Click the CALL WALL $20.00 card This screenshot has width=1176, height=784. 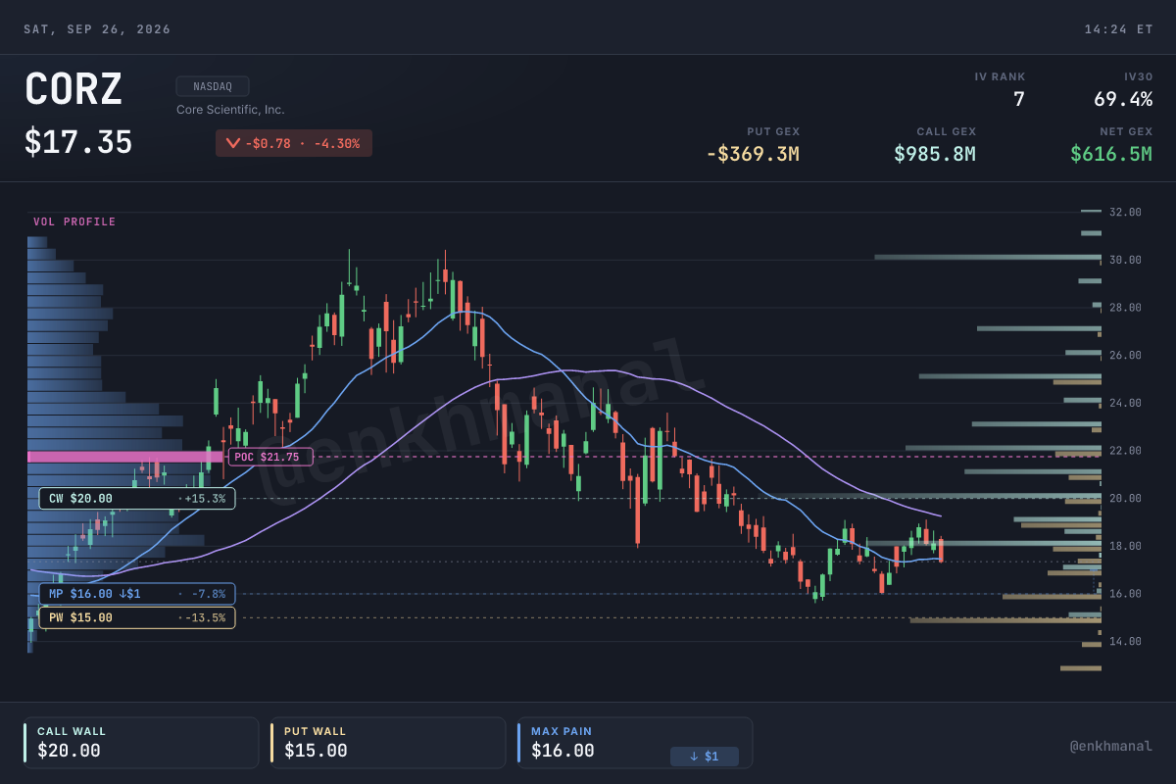(x=142, y=743)
